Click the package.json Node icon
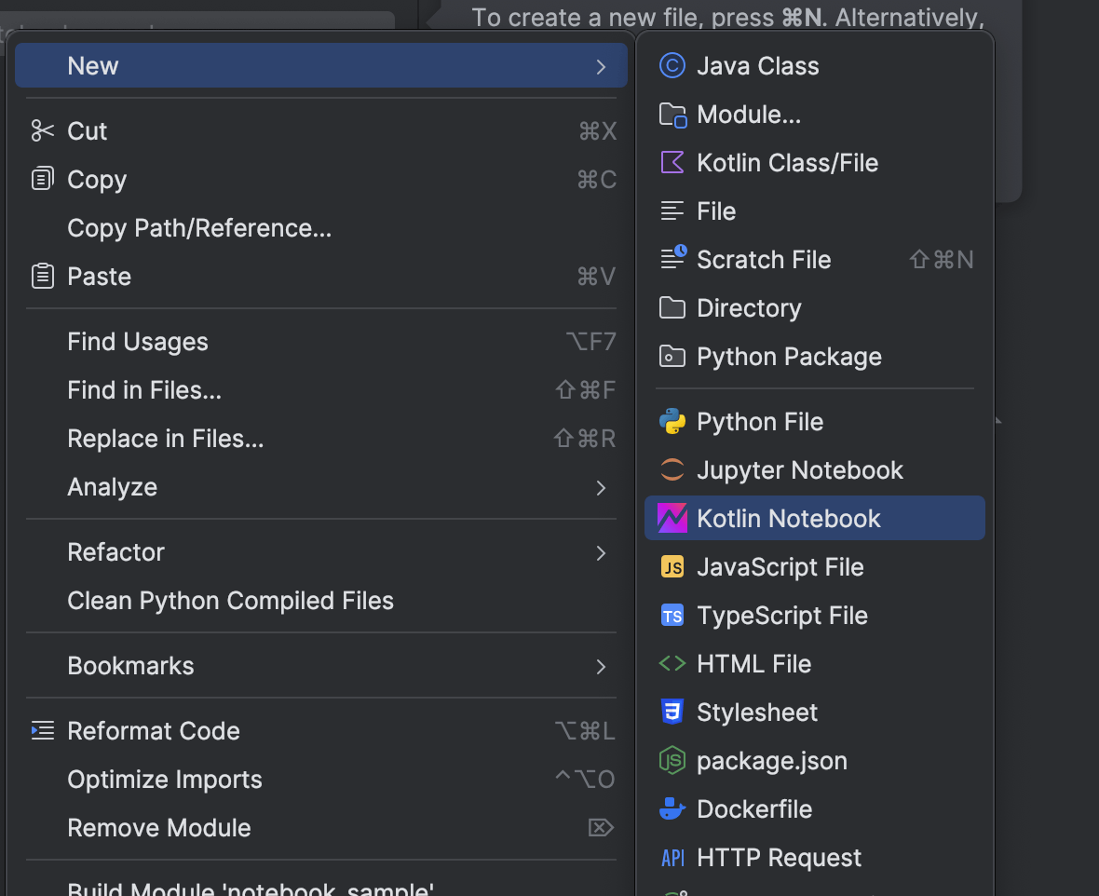The height and width of the screenshot is (896, 1099). (x=672, y=760)
